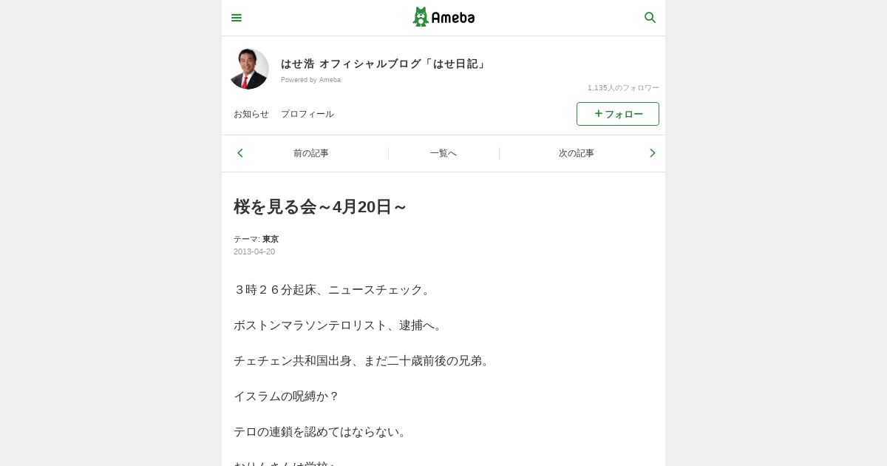
Task: Go back with left chevron arrow
Action: click(240, 153)
